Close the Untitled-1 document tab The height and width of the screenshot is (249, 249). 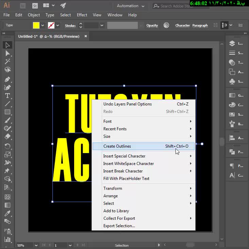point(86,36)
